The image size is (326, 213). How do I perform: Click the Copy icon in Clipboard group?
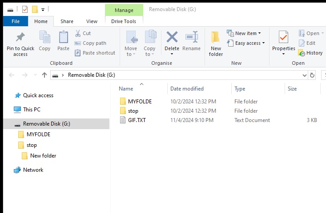click(x=44, y=37)
